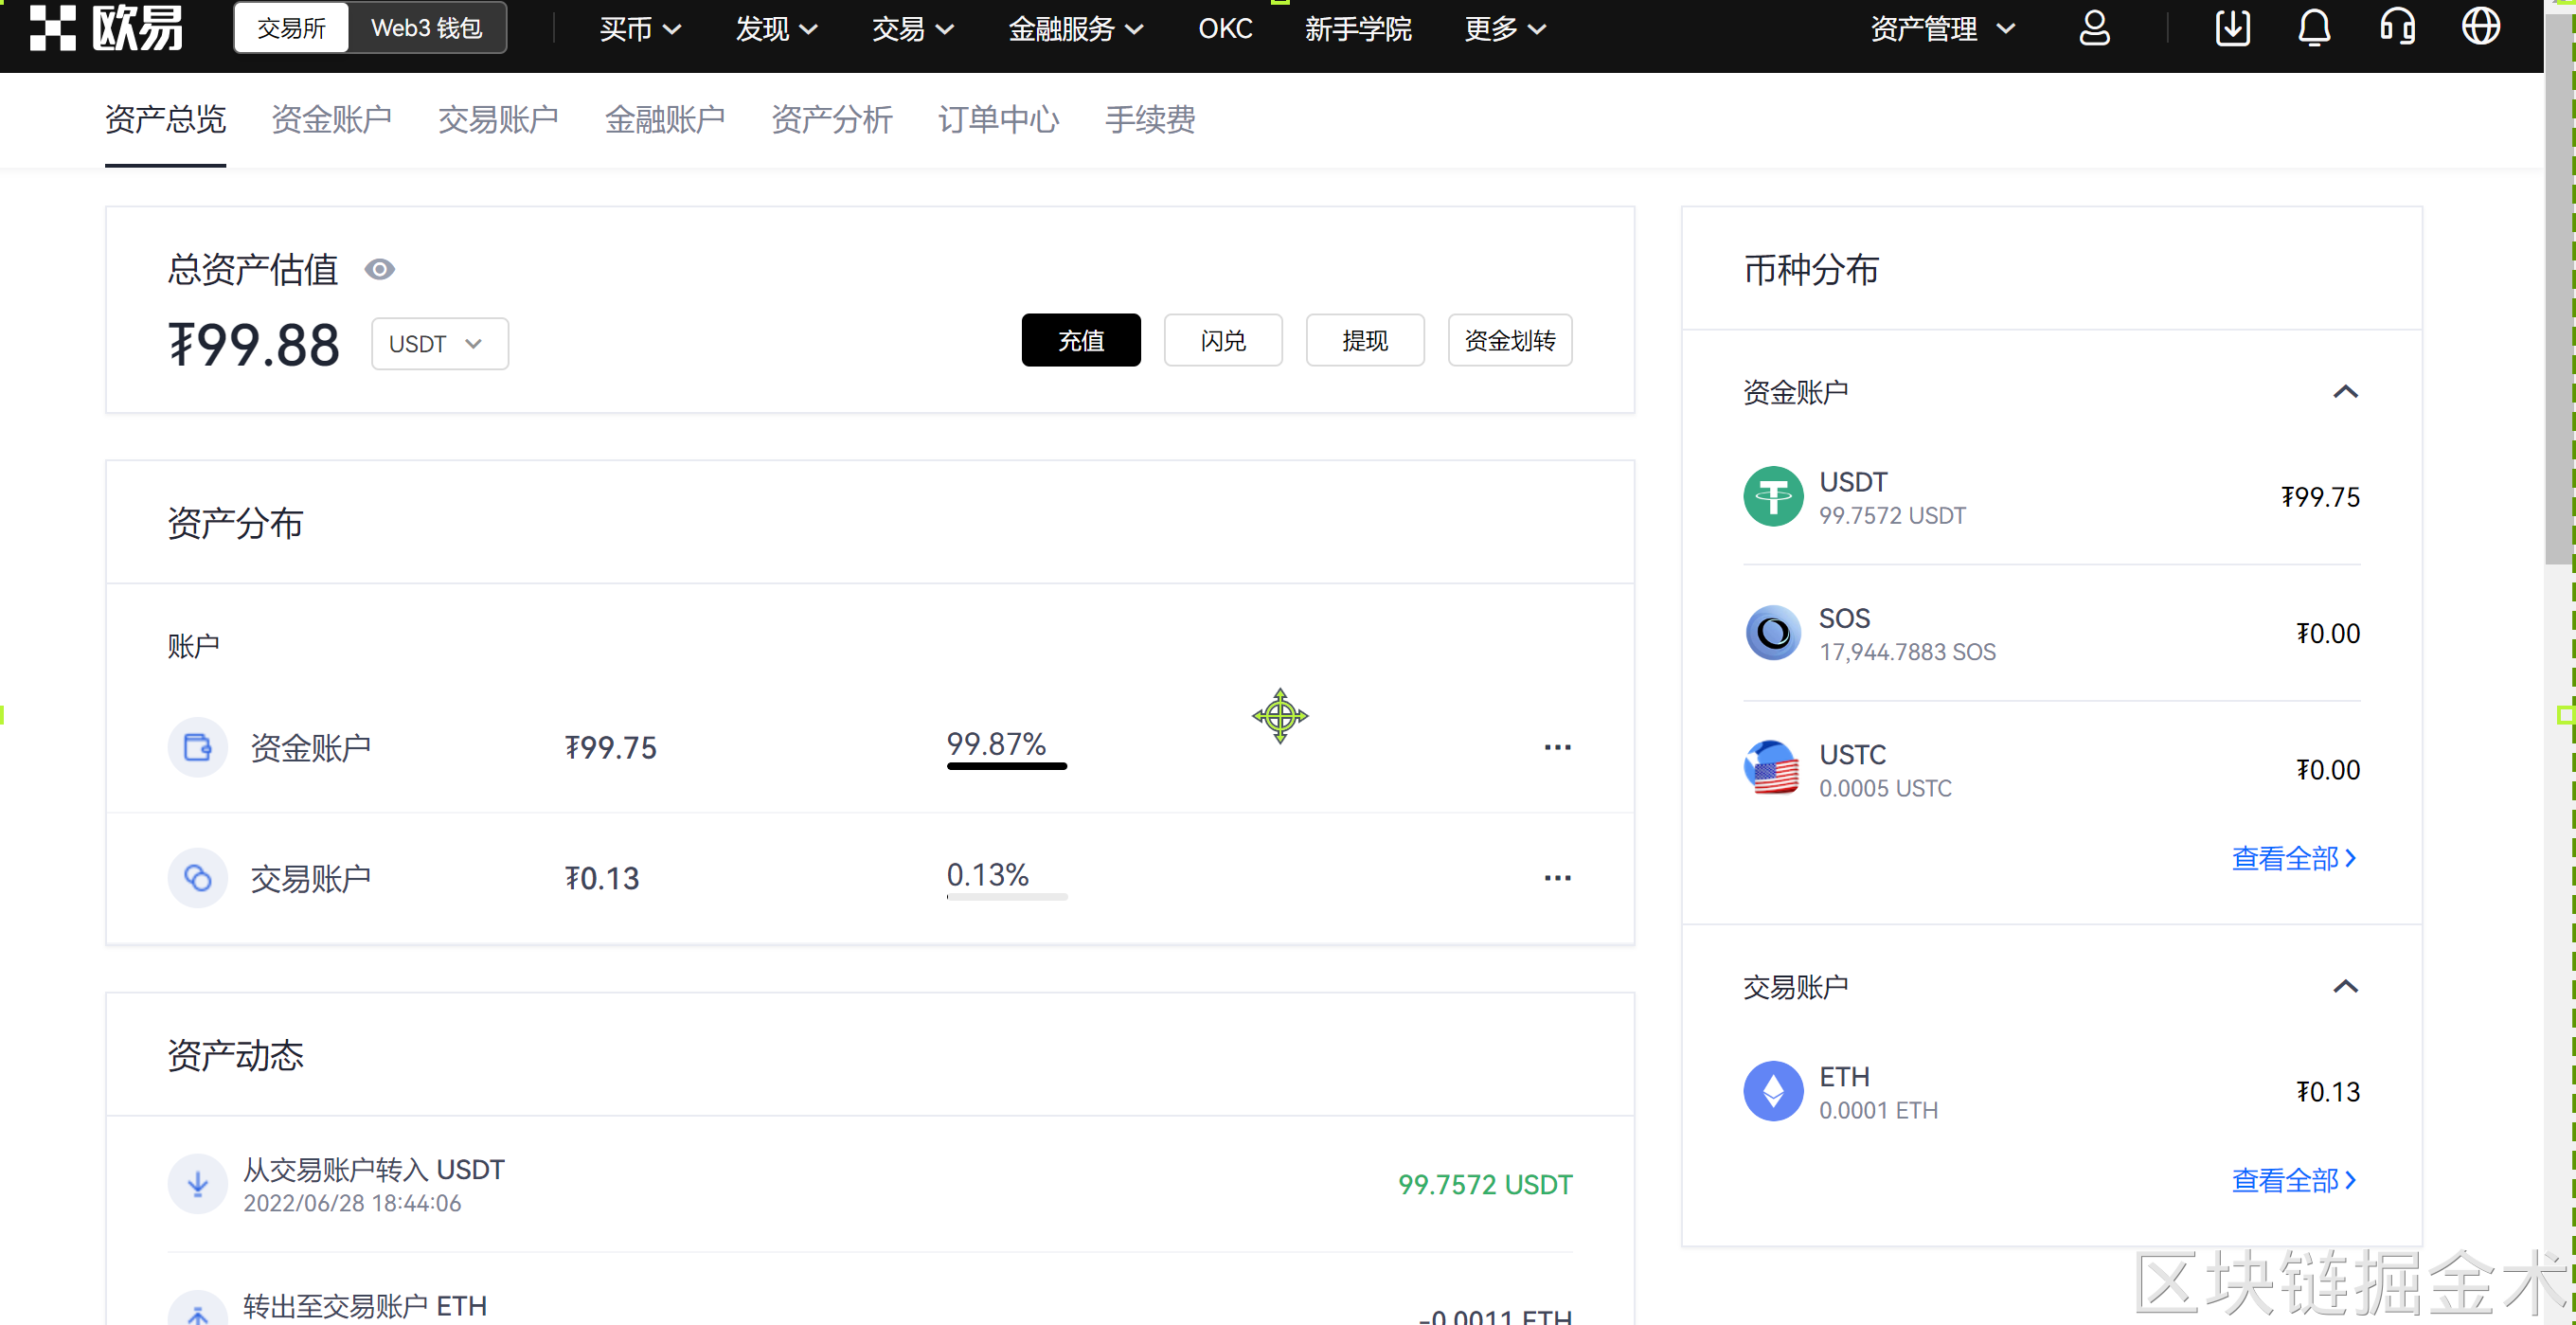Open the download app icon

(2232, 28)
